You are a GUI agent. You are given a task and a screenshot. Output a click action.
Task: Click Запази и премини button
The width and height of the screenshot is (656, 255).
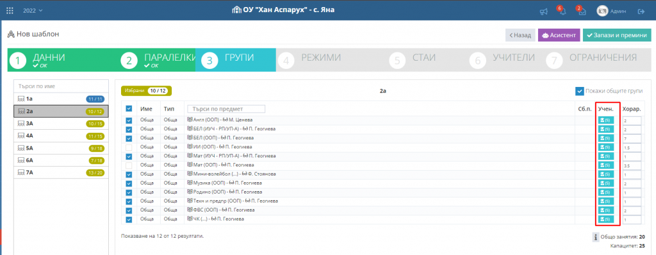click(617, 36)
